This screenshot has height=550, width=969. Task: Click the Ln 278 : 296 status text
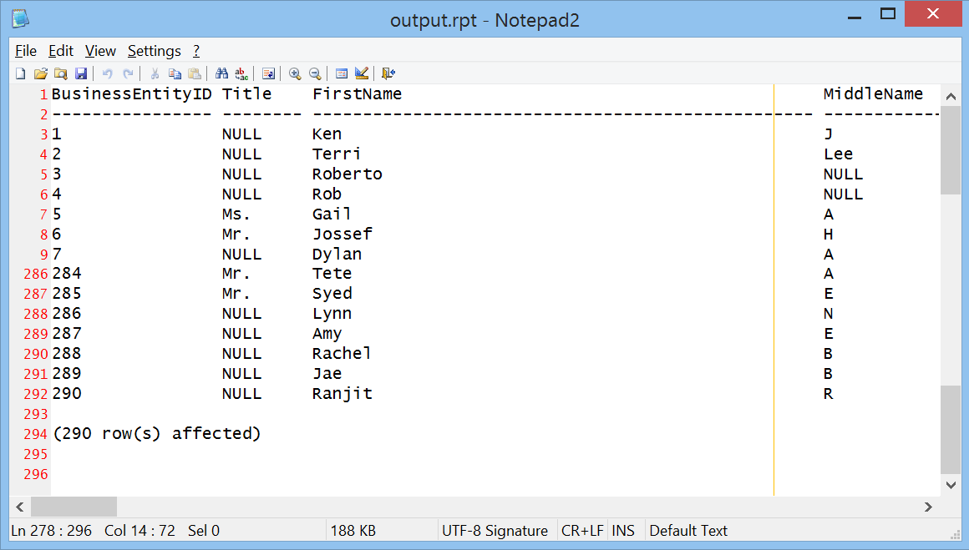point(51,531)
